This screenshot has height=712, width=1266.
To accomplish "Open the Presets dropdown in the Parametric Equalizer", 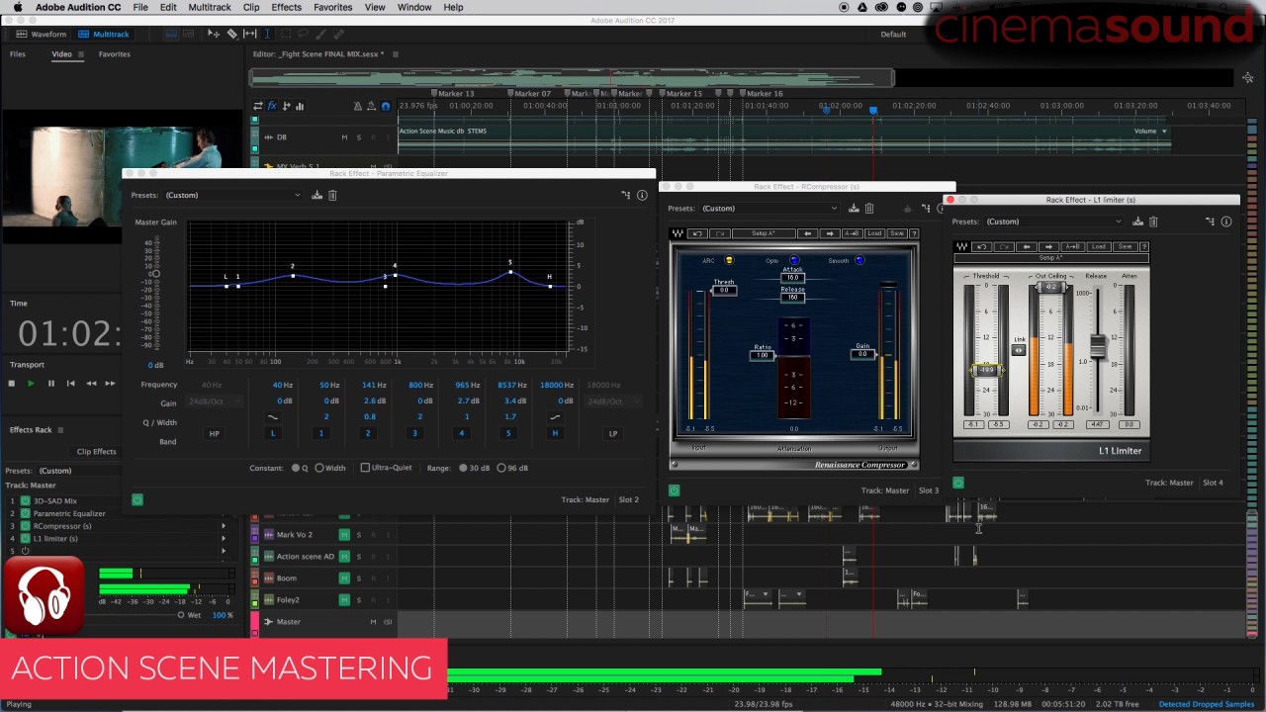I will point(232,195).
